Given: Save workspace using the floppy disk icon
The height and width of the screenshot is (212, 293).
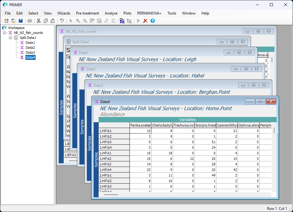Looking at the screenshot, I should tap(21, 21).
